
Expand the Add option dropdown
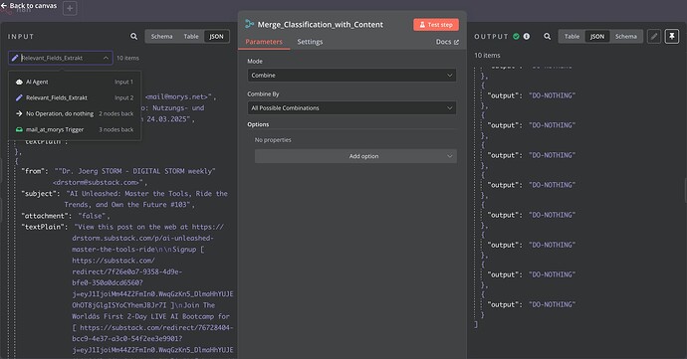(355, 156)
